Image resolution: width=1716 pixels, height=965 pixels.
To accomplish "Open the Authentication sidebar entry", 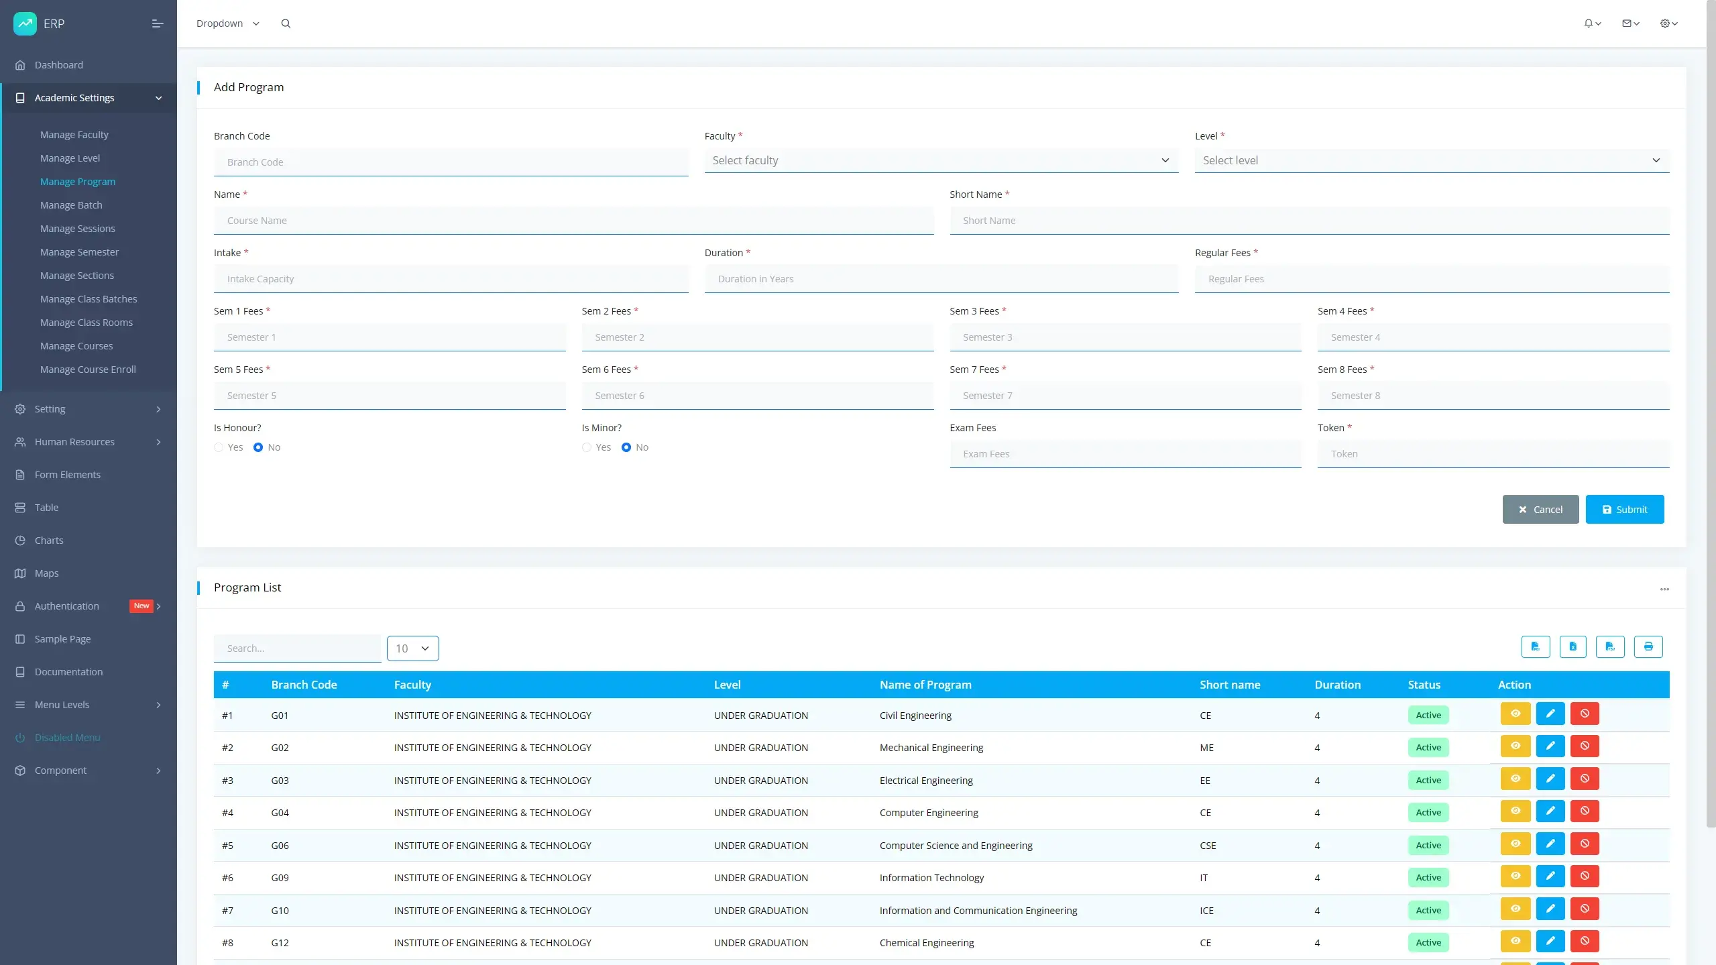I will pos(89,606).
